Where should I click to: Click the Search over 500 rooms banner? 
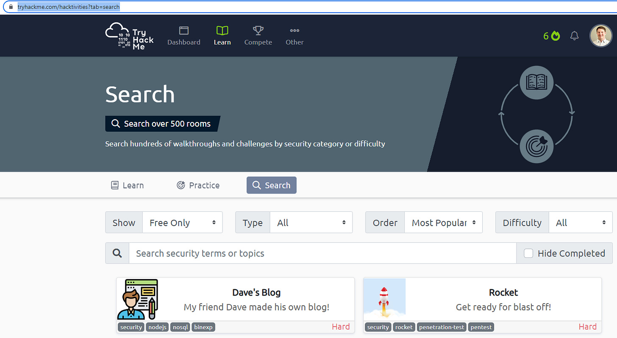163,124
